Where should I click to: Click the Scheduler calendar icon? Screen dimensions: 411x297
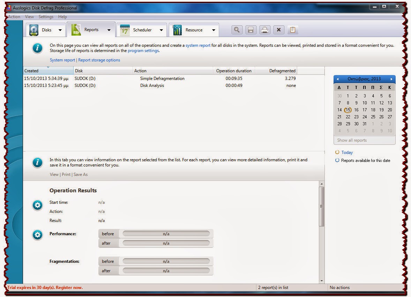[x=125, y=30]
